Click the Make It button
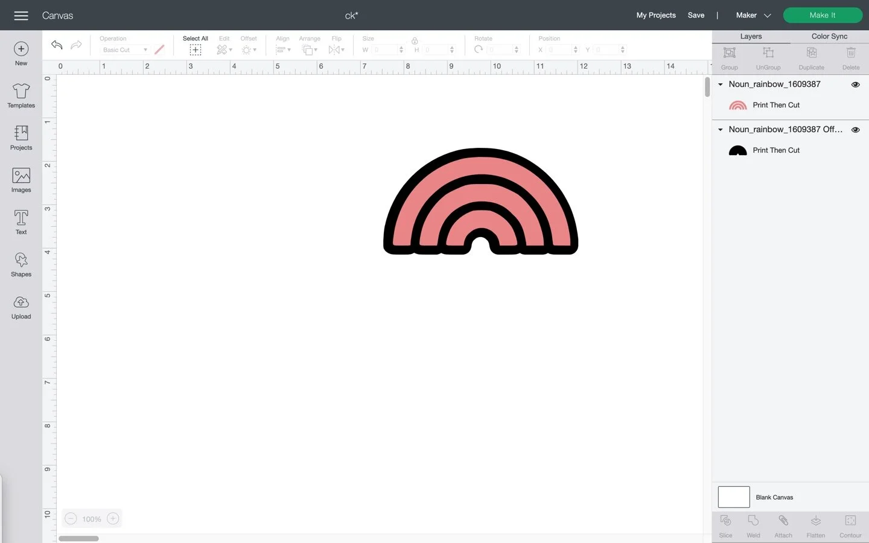The width and height of the screenshot is (869, 543). tap(822, 15)
